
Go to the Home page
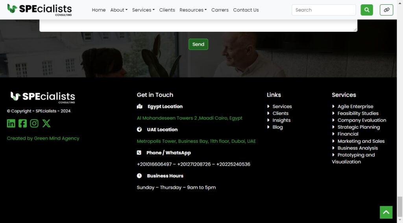pyautogui.click(x=99, y=10)
